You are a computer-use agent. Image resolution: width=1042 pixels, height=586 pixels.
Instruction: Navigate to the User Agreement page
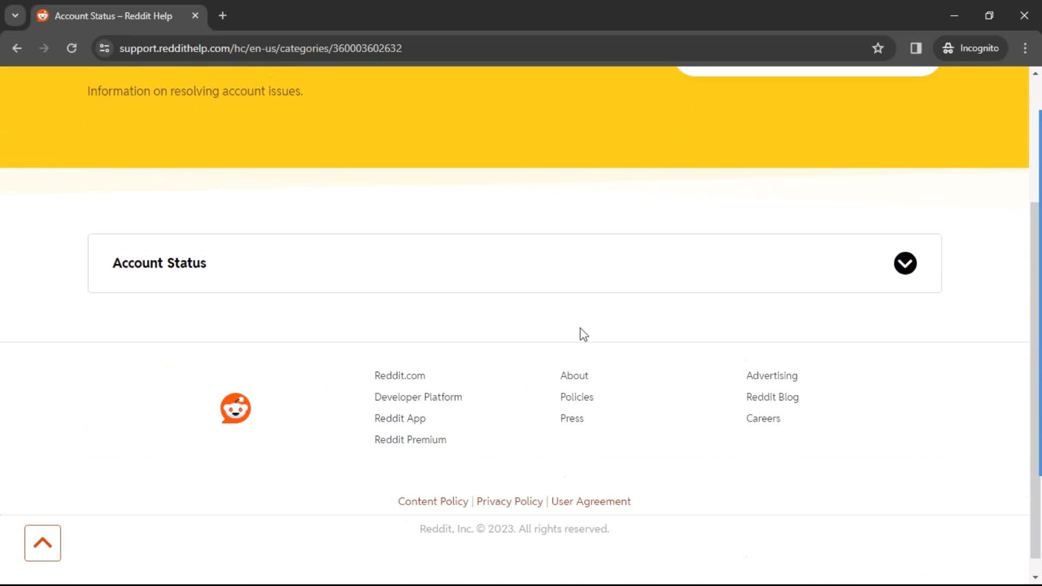pyautogui.click(x=590, y=501)
